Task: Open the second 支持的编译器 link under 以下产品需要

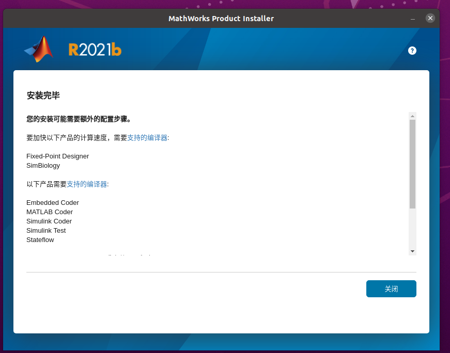Action: pos(87,184)
